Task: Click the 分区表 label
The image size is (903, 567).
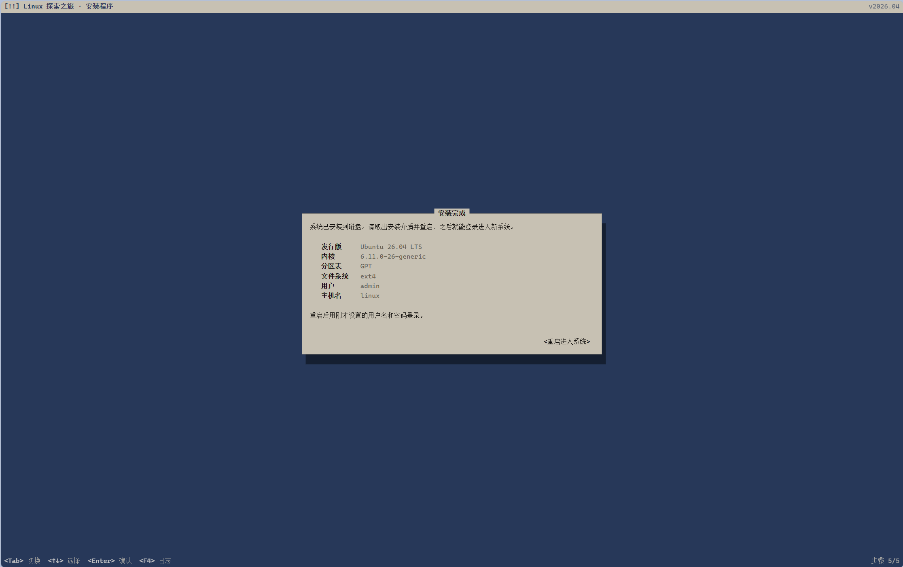Action: tap(331, 266)
